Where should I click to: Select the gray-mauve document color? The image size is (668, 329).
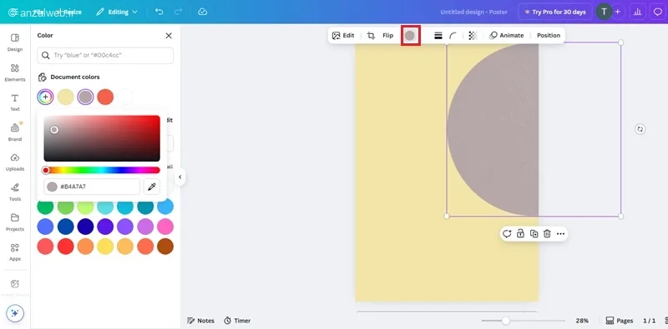86,97
